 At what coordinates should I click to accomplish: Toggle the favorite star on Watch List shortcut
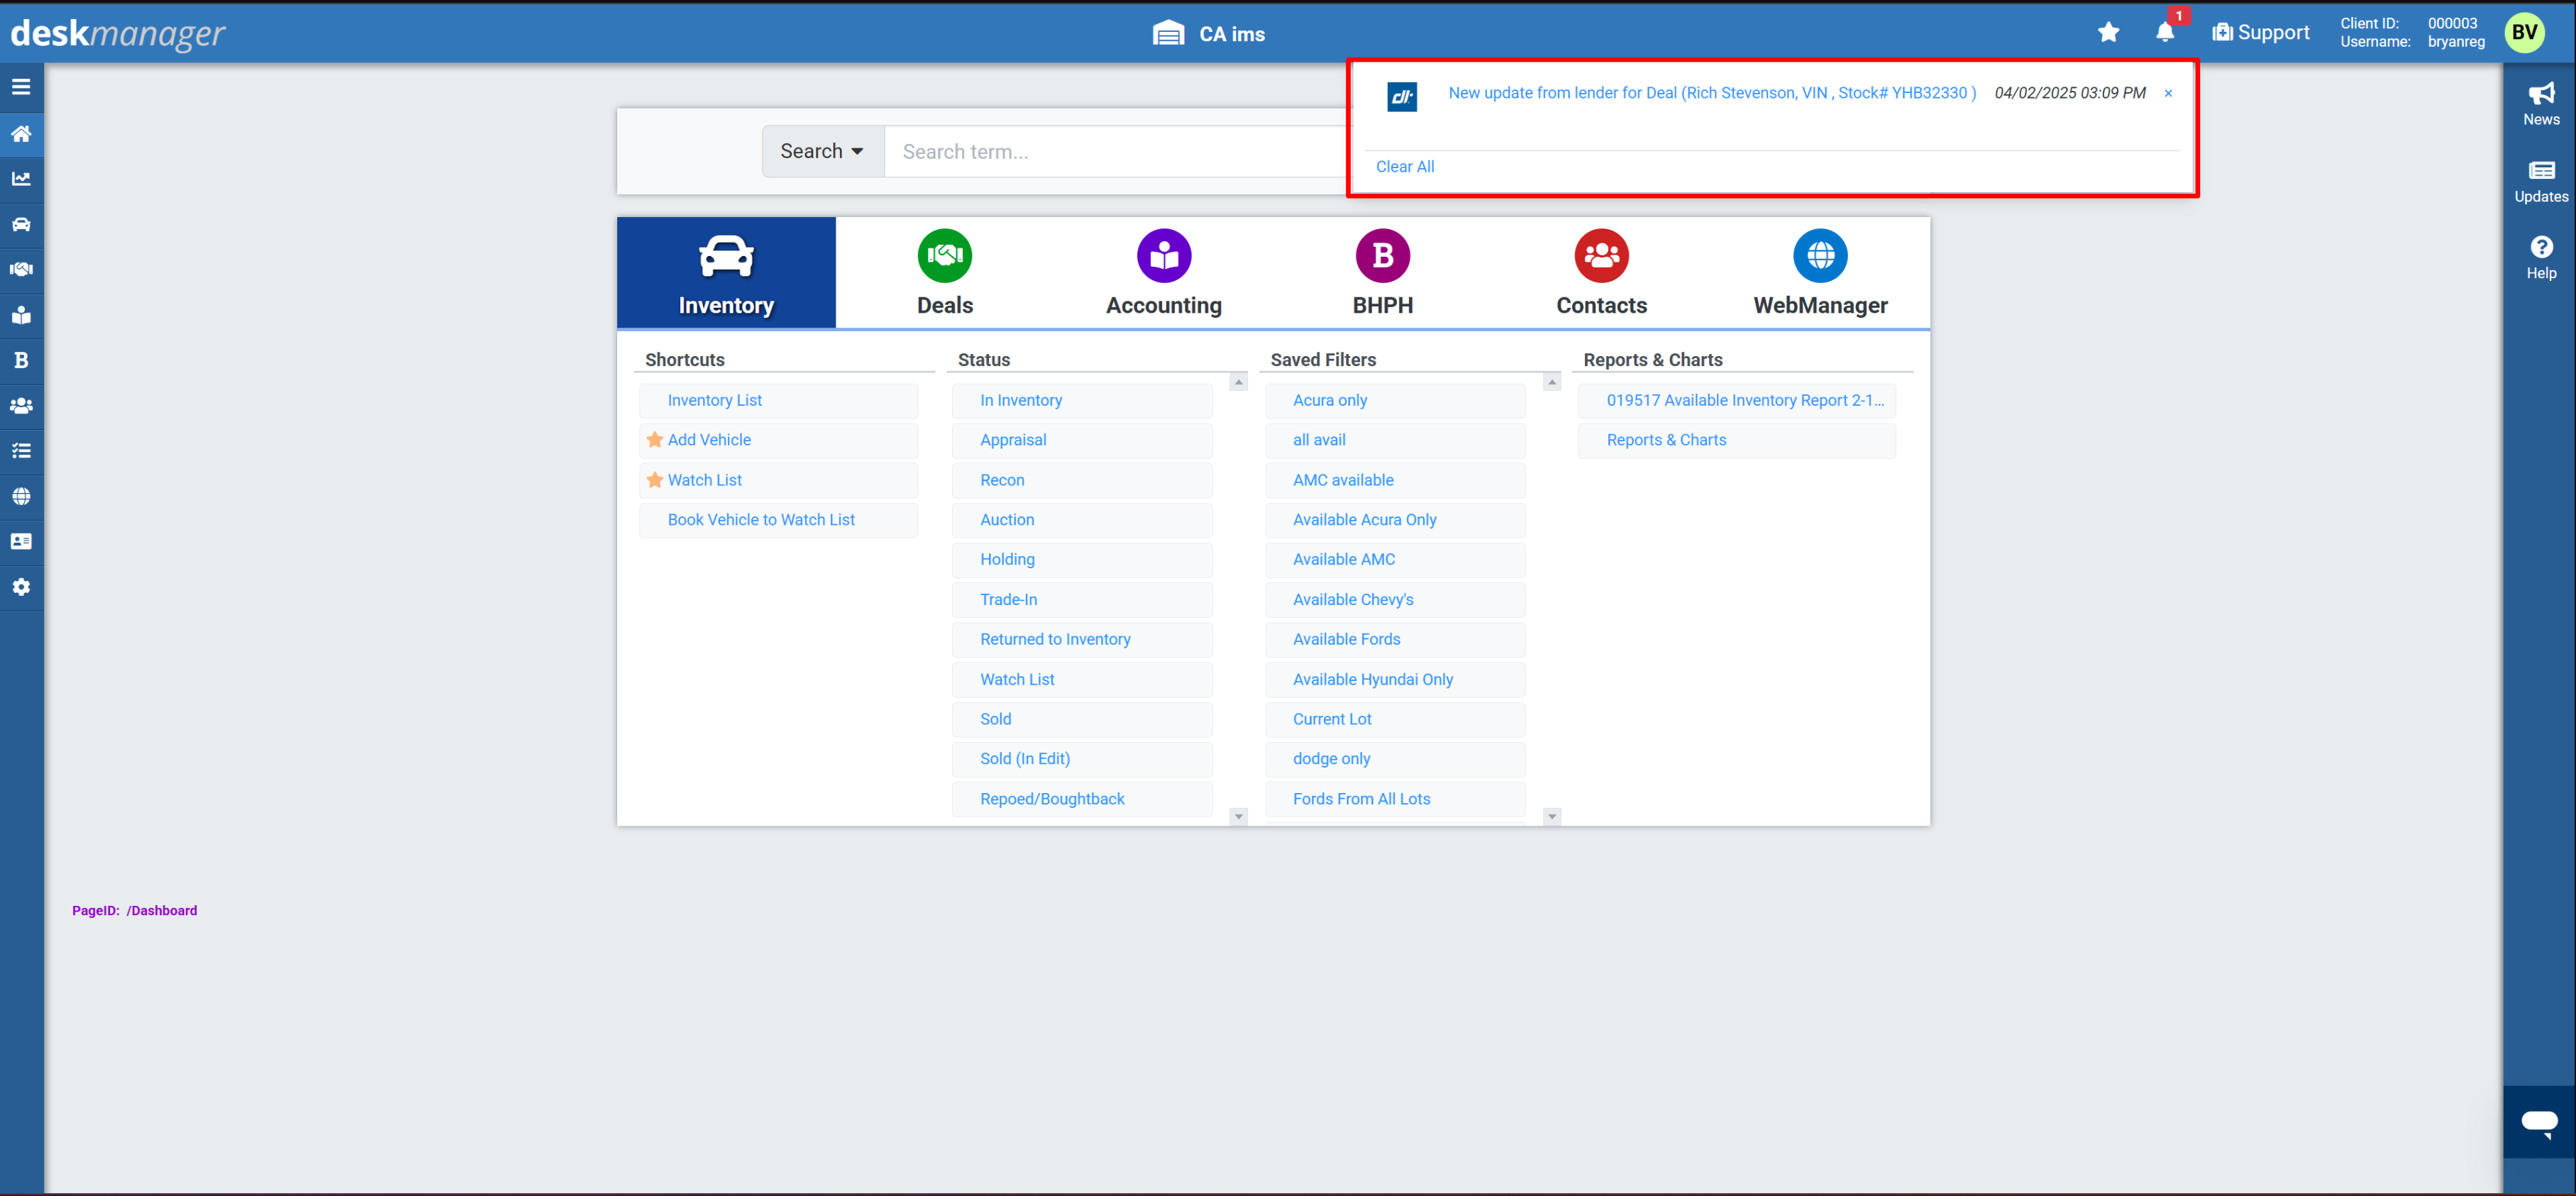(654, 480)
